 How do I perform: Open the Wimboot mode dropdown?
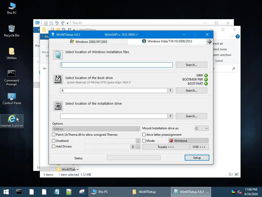[x=189, y=141]
